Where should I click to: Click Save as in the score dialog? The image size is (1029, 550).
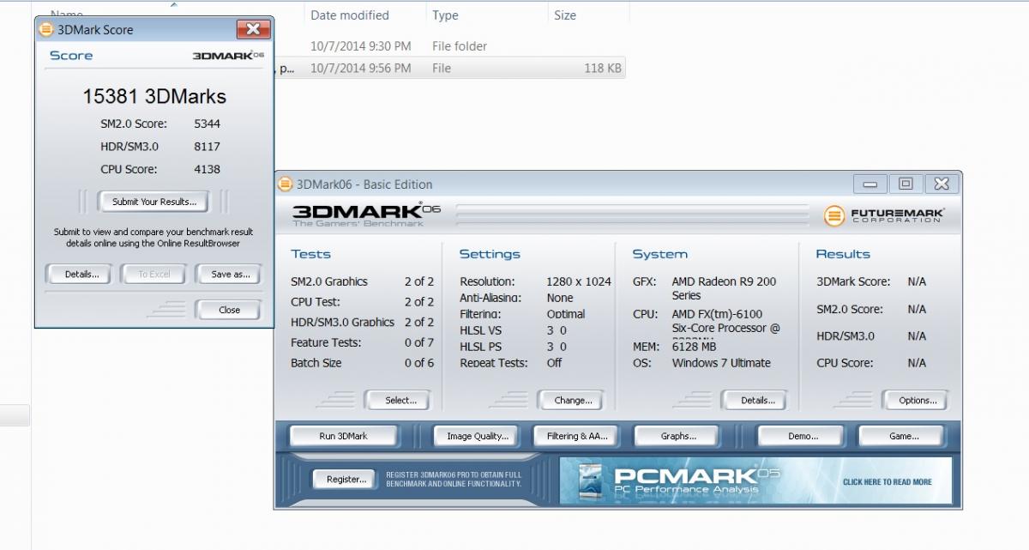click(x=230, y=275)
